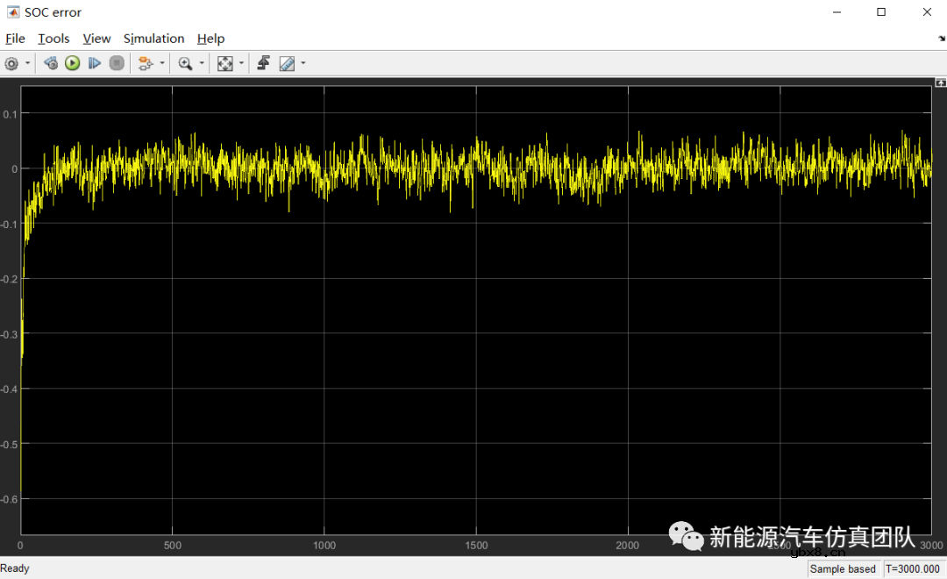Screen dimensions: 947x579
Task: Open the Tools menu
Action: pyautogui.click(x=53, y=39)
